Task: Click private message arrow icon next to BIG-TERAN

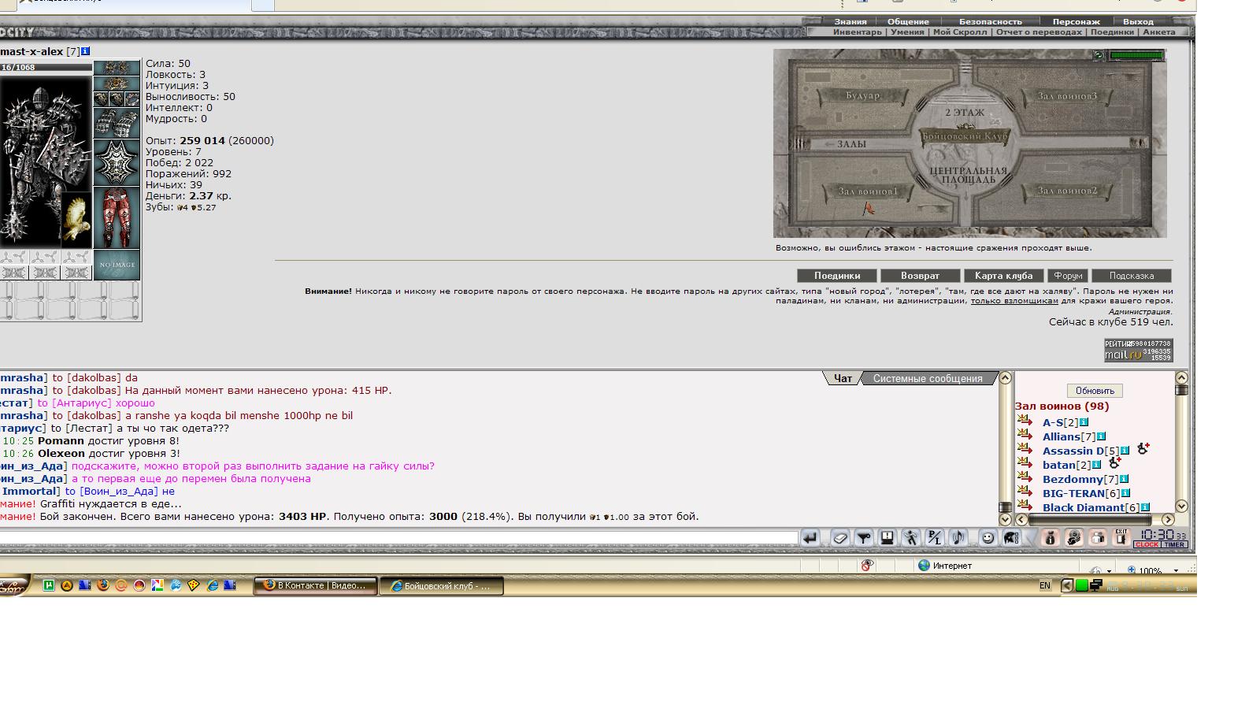Action: (1025, 492)
